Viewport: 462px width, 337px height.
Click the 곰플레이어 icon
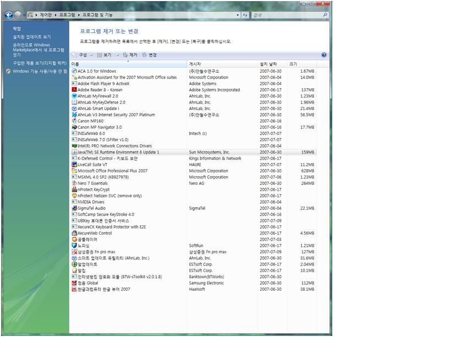tap(74, 240)
